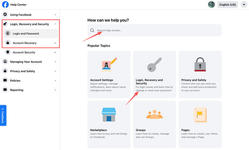This screenshot has height=150, width=249.
Task: Collapse the Login, Recovery and Security chevron
Action: coord(55,24)
